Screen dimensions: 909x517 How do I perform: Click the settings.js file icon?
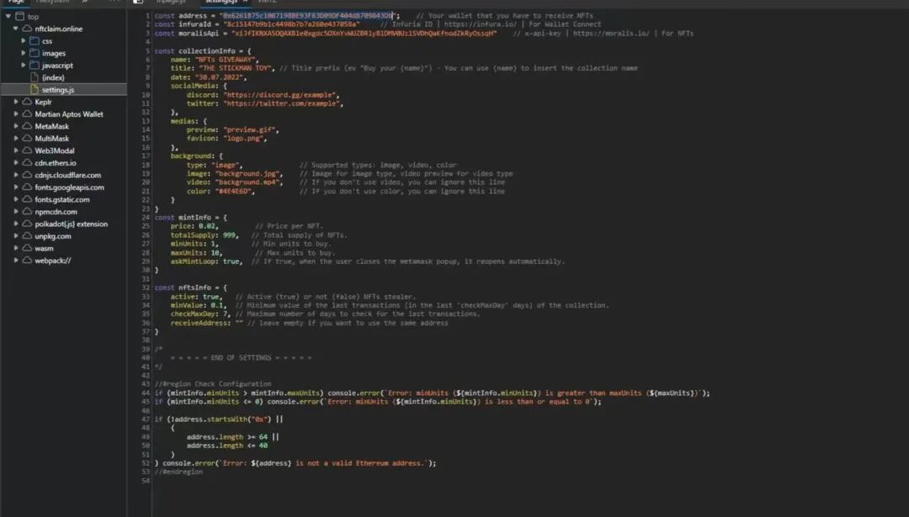pos(35,90)
